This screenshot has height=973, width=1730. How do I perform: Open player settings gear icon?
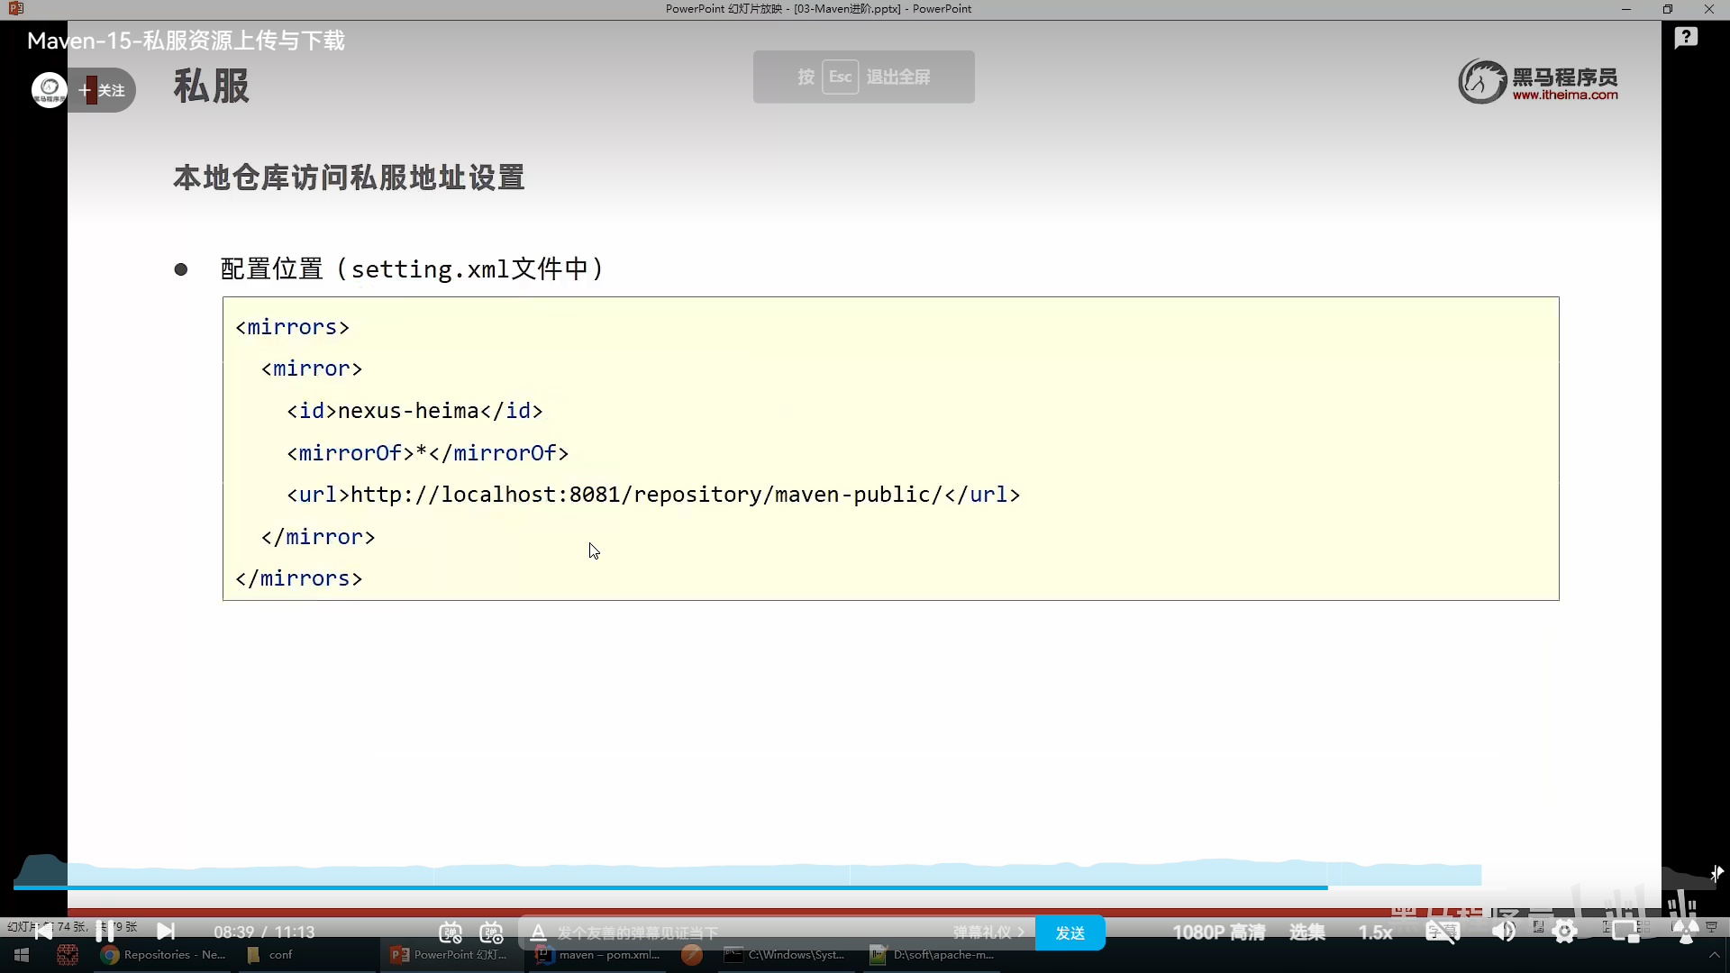[x=1565, y=932]
